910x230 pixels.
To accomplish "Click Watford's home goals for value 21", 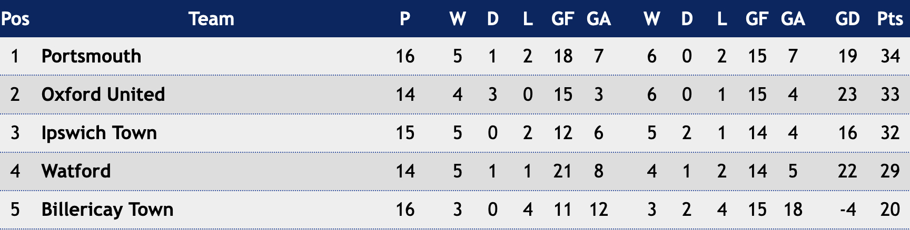I will (x=562, y=171).
